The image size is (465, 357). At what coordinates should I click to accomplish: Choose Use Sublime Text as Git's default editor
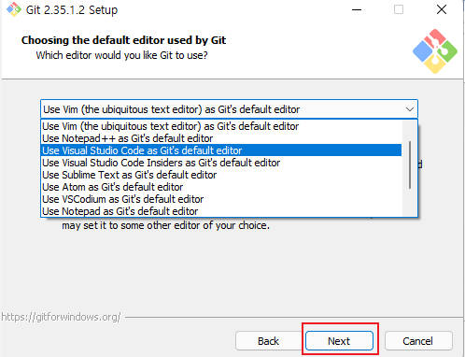point(221,175)
